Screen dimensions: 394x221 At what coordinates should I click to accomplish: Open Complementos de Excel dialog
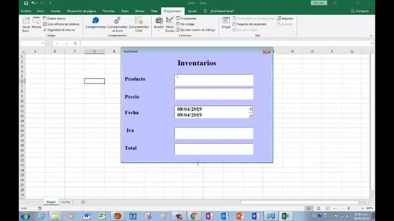(x=117, y=25)
